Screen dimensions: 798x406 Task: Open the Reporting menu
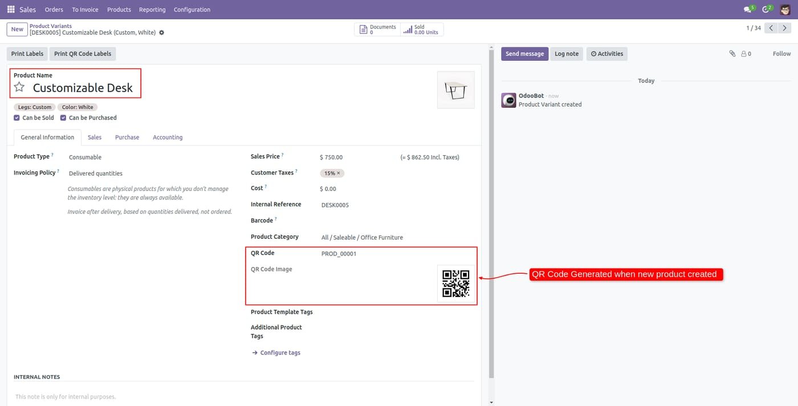[152, 10]
